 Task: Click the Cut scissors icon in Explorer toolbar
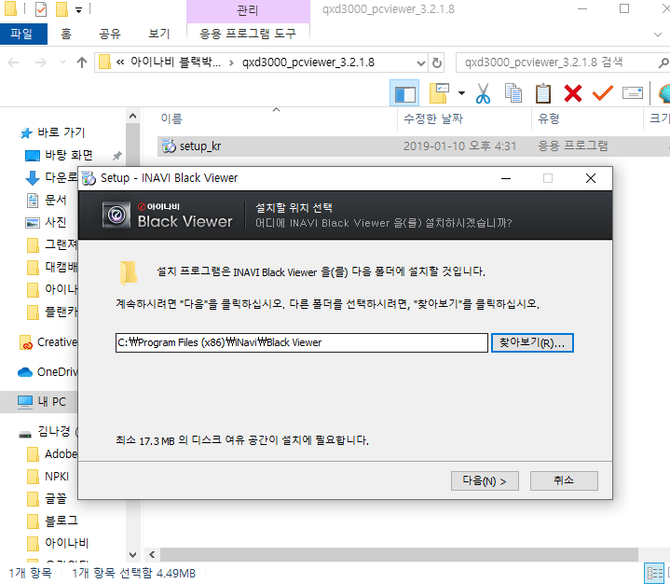[483, 93]
